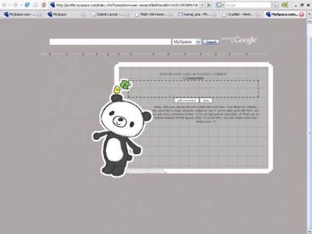The image size is (312, 234).
Task: Click the vertical scrollbar down arrow
Action: tap(309, 232)
